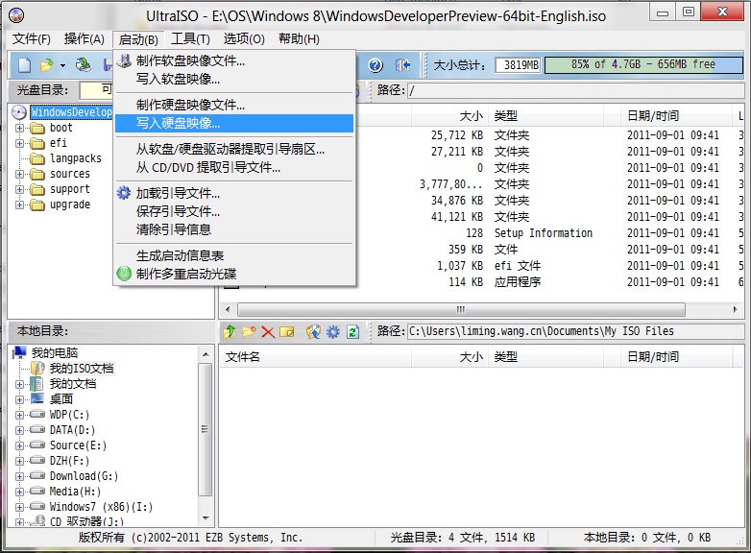Choose 制作软盘映像文件... menu entry
The height and width of the screenshot is (553, 751).
234,60
